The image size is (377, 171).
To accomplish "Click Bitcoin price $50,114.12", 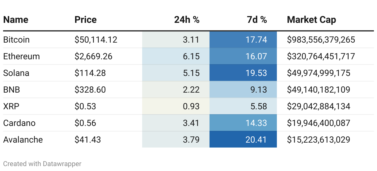I will click(x=96, y=40).
